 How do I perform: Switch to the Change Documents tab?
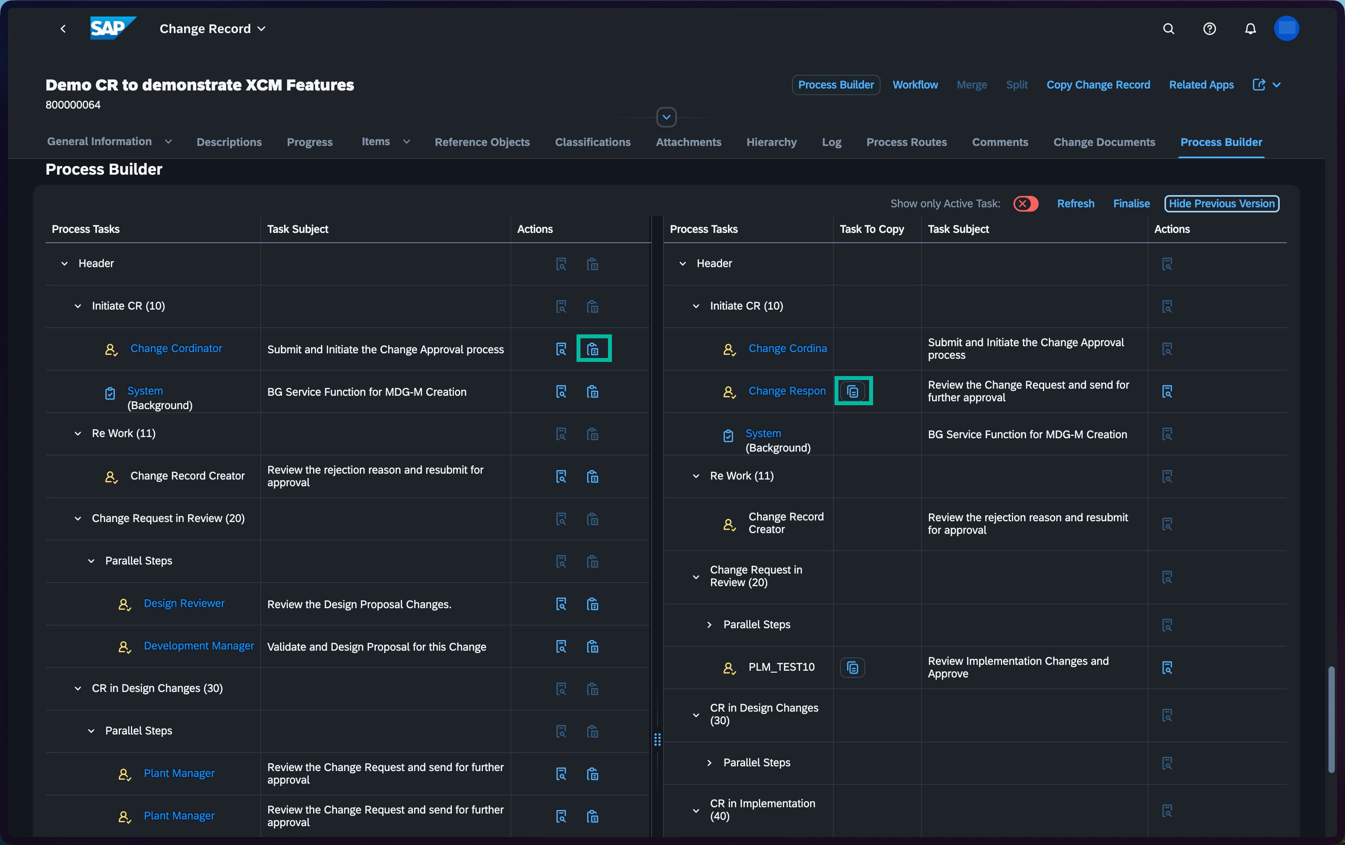(x=1104, y=142)
